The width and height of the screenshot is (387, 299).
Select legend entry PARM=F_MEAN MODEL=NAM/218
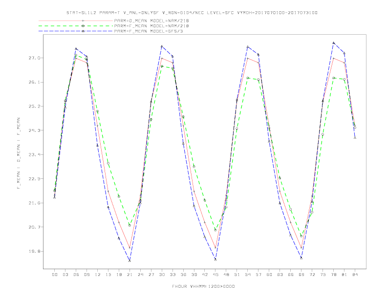tap(151, 26)
